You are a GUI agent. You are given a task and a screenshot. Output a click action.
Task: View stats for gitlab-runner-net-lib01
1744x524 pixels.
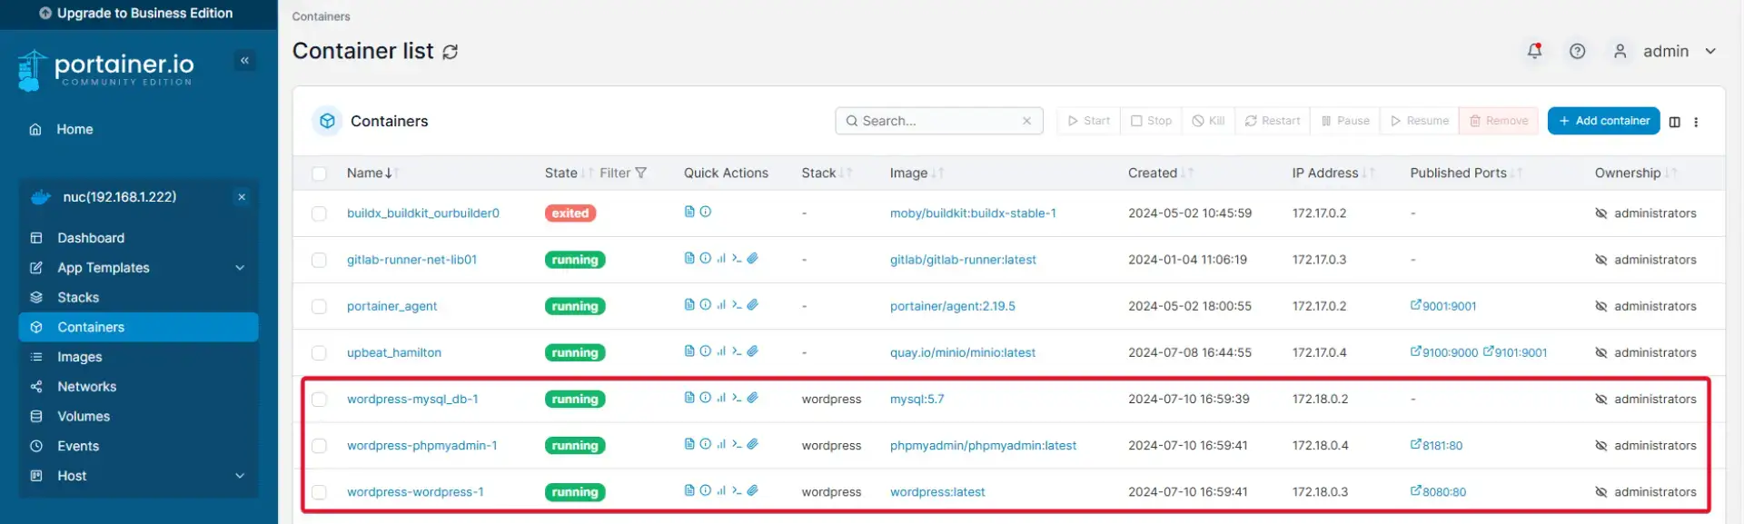[x=721, y=258]
